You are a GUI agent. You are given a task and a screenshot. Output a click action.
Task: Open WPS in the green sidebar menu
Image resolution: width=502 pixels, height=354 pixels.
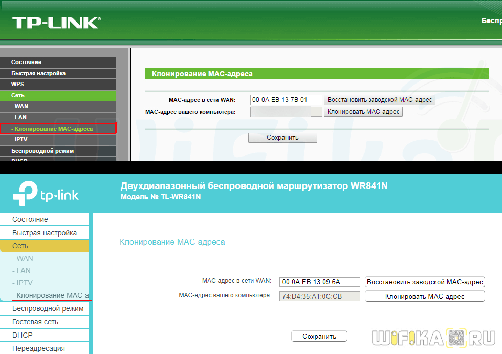[x=17, y=84]
